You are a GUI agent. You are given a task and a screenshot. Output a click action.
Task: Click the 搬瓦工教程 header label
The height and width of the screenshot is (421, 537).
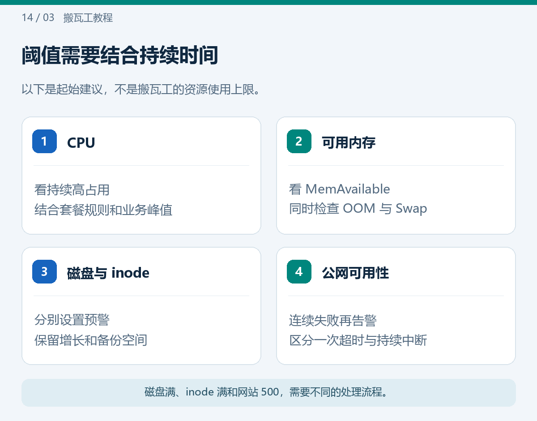pos(88,18)
